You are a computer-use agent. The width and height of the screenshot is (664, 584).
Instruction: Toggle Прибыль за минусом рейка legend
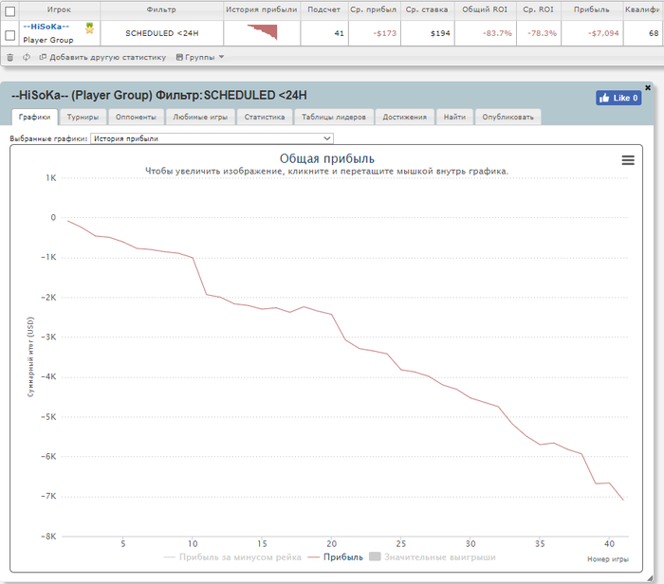(232, 557)
